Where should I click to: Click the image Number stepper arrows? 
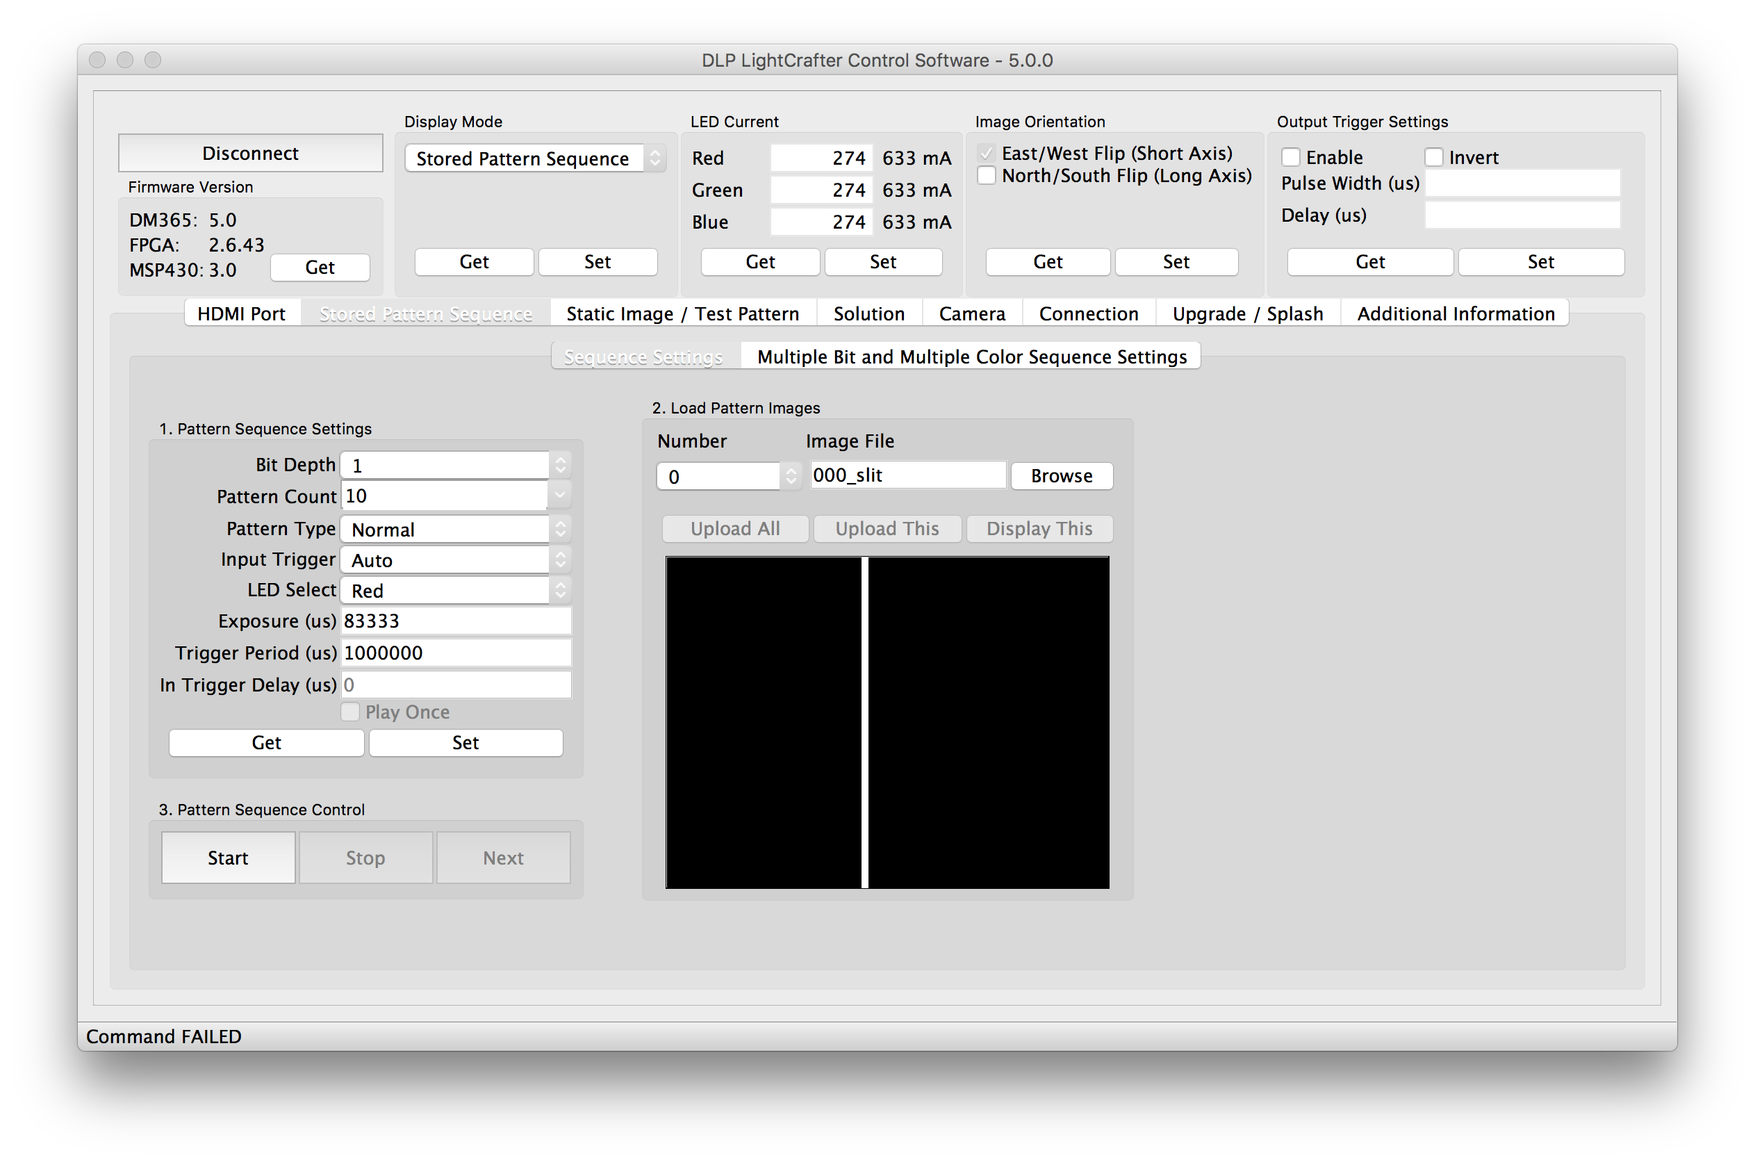click(791, 476)
